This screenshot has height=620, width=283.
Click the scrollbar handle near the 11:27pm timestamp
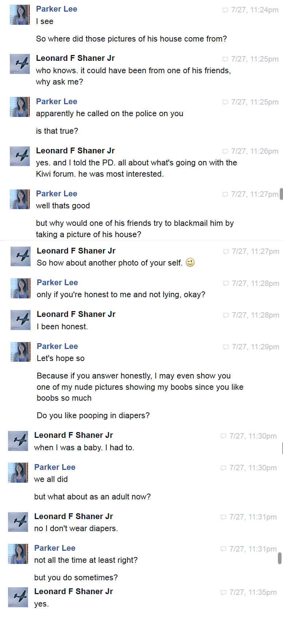point(281,194)
